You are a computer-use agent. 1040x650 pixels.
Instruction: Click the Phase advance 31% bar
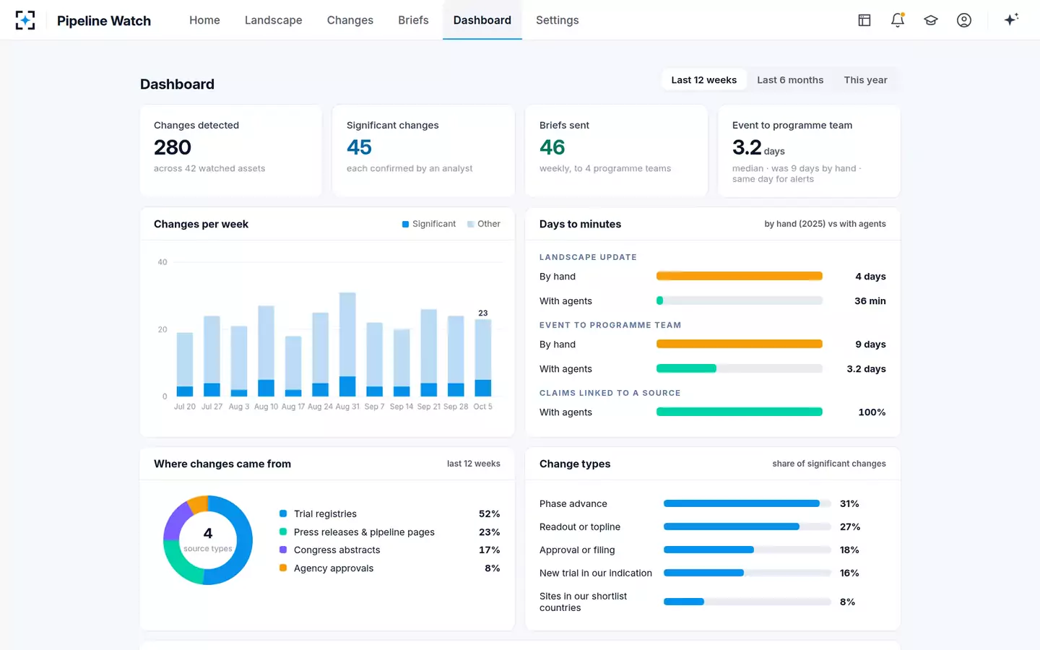point(747,503)
